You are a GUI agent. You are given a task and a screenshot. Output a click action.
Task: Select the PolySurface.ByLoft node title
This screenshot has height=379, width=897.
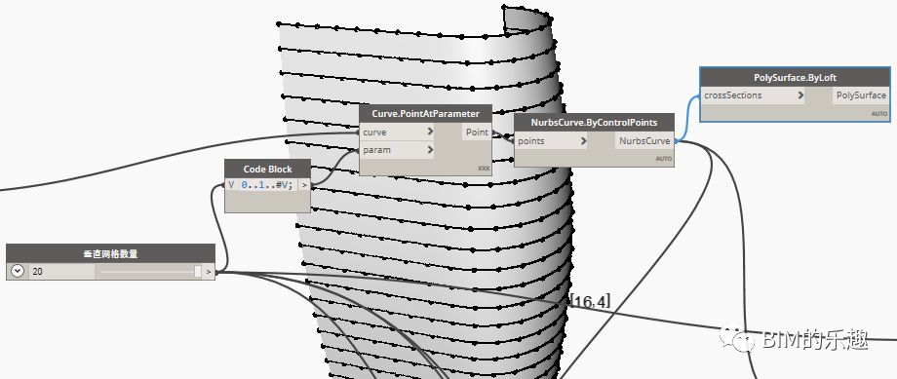pos(796,77)
